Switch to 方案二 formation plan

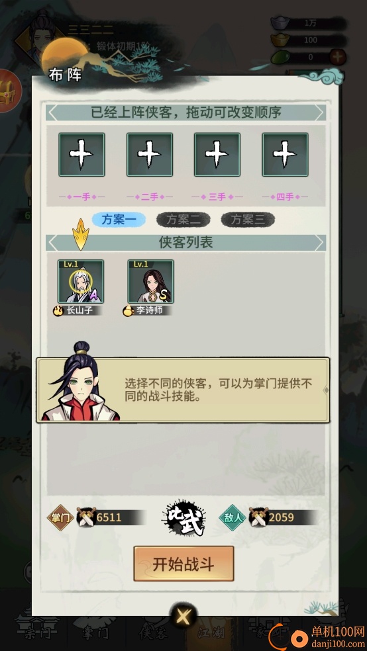[x=183, y=220]
